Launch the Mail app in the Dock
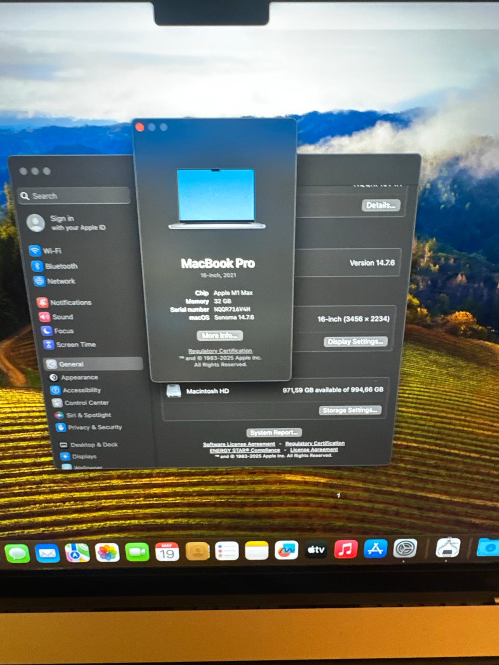The image size is (499, 665). pos(47,553)
